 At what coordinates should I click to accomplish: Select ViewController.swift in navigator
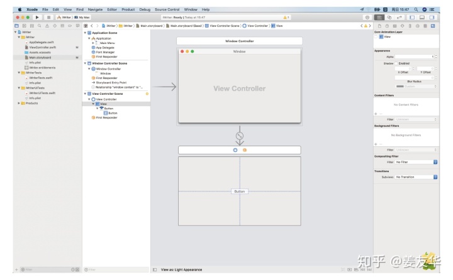[43, 47]
